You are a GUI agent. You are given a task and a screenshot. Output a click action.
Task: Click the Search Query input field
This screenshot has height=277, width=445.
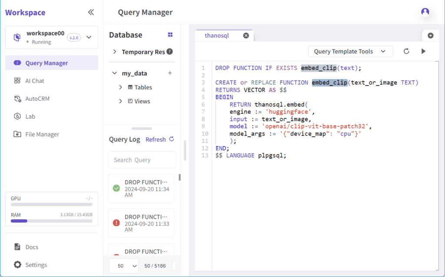(x=142, y=160)
